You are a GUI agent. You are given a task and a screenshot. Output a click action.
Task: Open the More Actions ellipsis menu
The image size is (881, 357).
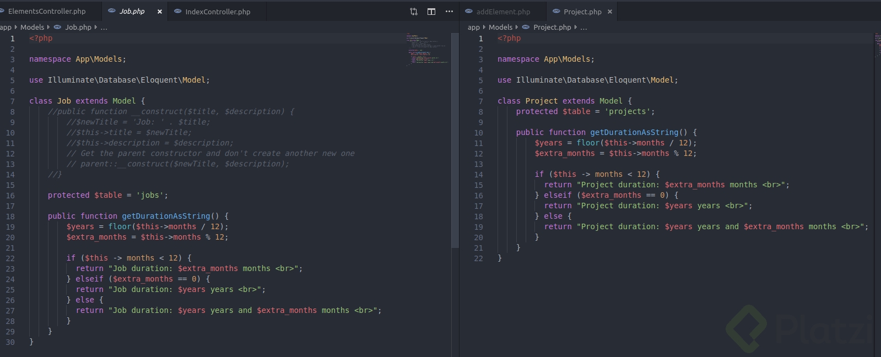point(449,12)
